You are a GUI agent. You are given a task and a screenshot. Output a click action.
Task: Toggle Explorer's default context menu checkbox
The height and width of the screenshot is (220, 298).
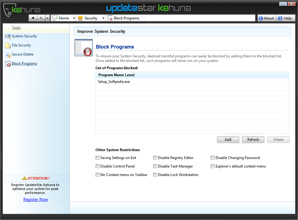pyautogui.click(x=213, y=166)
